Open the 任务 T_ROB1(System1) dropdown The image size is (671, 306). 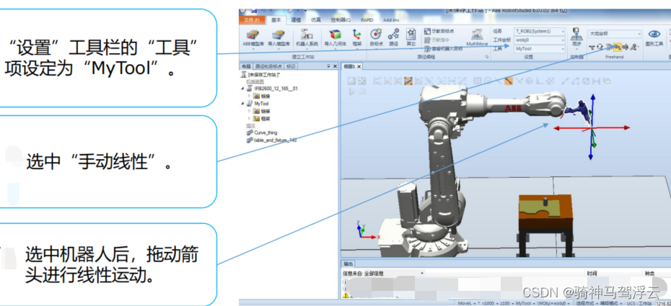point(539,31)
